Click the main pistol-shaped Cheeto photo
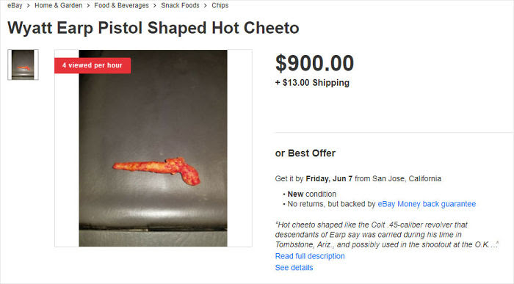 (x=153, y=148)
